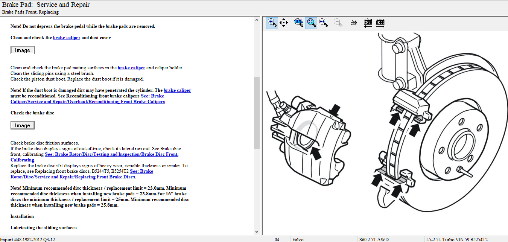Open the Image button under Check the brake disc
The width and height of the screenshot is (508, 242).
pyautogui.click(x=23, y=125)
